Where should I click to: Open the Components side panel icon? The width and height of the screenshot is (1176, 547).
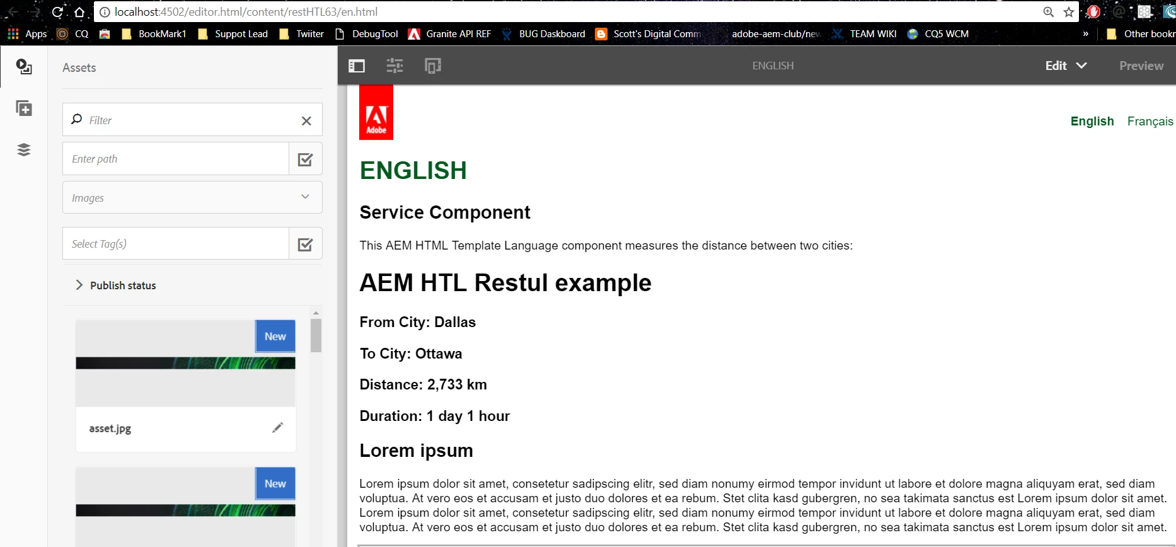tap(24, 108)
